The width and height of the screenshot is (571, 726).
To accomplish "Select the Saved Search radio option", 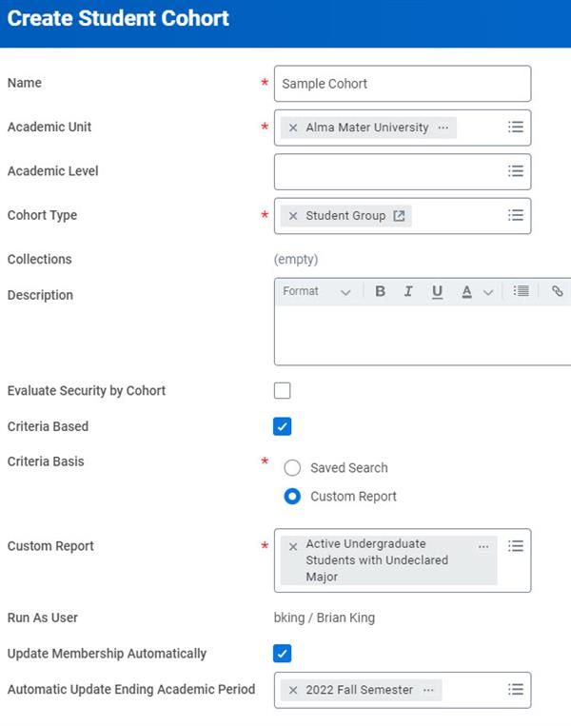I will click(x=292, y=467).
